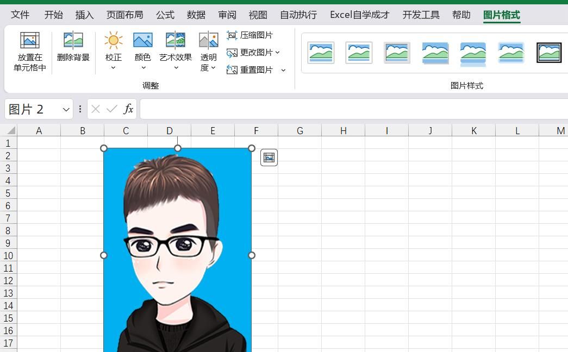Viewport: 568px width, 352px height.
Task: Open the 颜色 (Color) adjustment tool
Action: [x=142, y=41]
